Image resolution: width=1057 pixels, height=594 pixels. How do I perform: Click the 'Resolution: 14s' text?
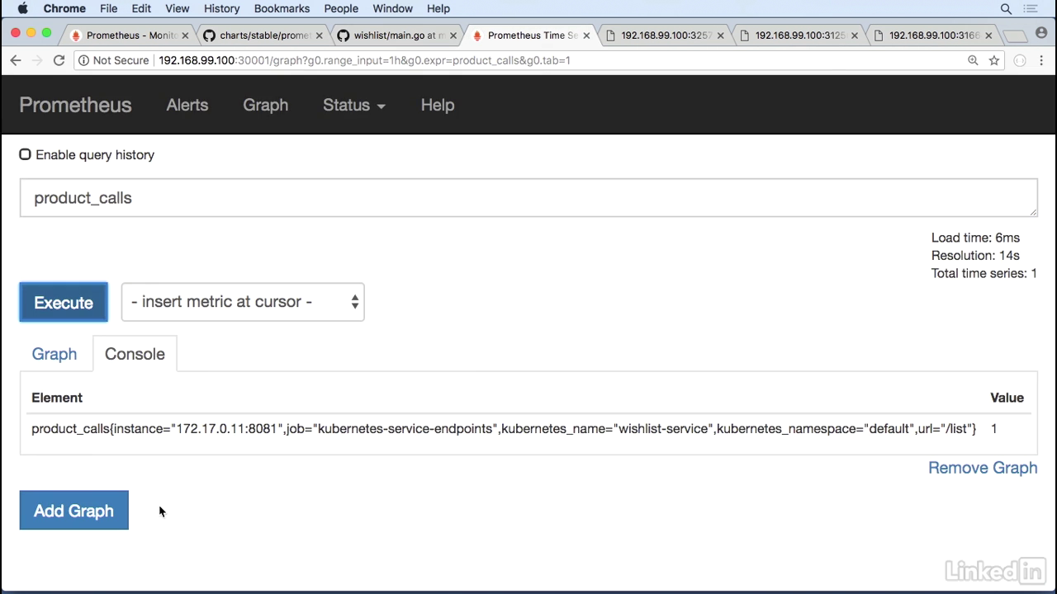[x=975, y=256]
